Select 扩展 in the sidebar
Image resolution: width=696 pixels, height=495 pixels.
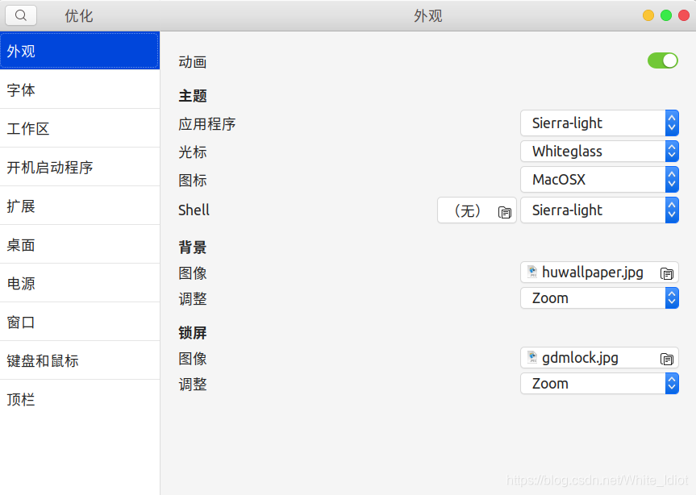point(80,206)
